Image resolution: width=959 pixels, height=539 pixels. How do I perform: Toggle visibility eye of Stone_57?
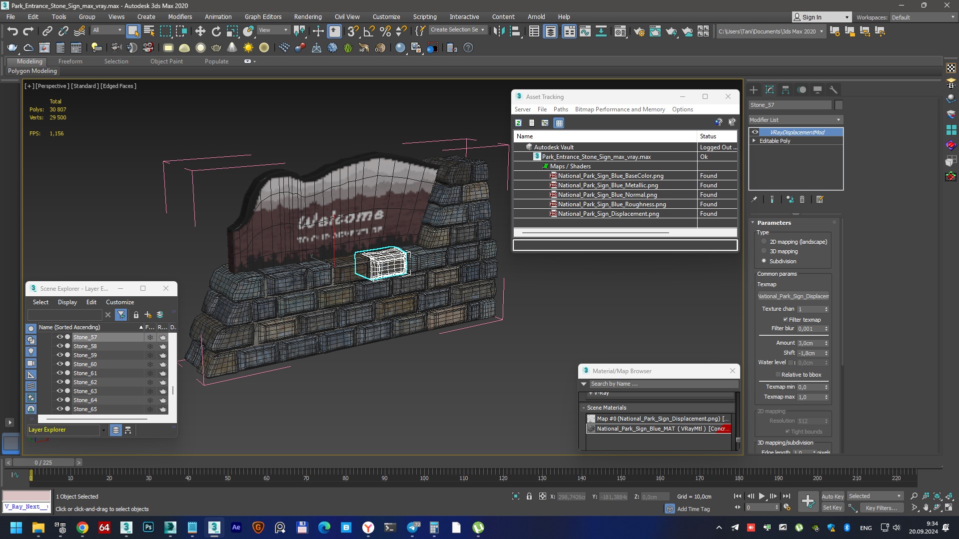(59, 337)
